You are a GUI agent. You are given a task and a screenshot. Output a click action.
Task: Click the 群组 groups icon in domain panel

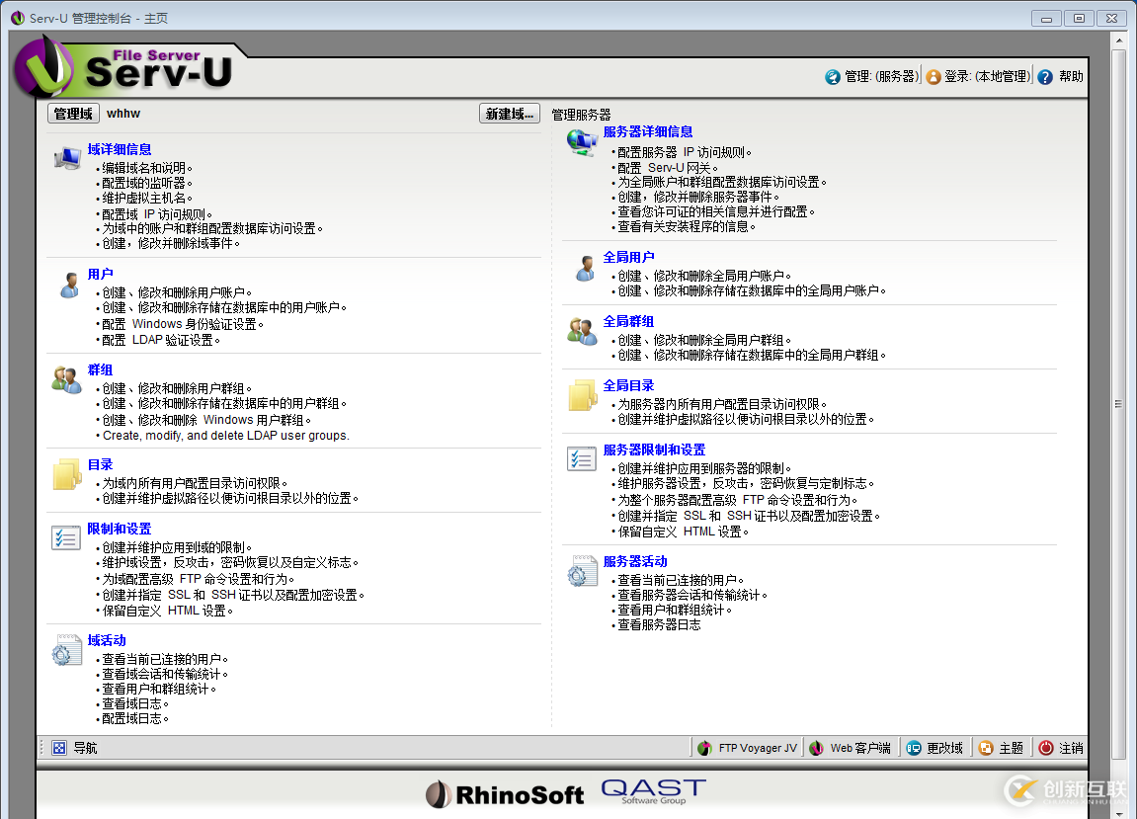tap(66, 380)
